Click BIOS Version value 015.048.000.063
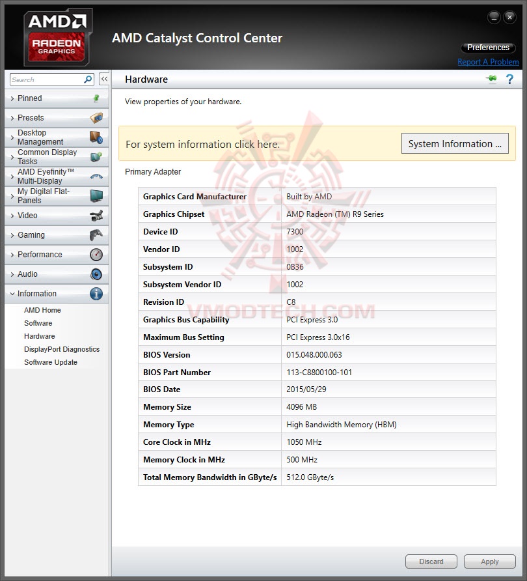The width and height of the screenshot is (527, 581). coord(314,354)
